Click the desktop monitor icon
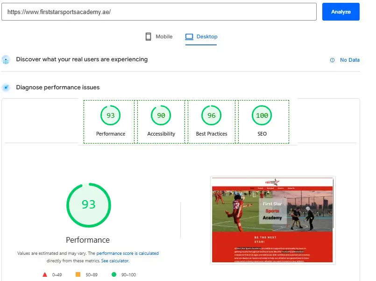The height and width of the screenshot is (281, 376). tap(189, 36)
